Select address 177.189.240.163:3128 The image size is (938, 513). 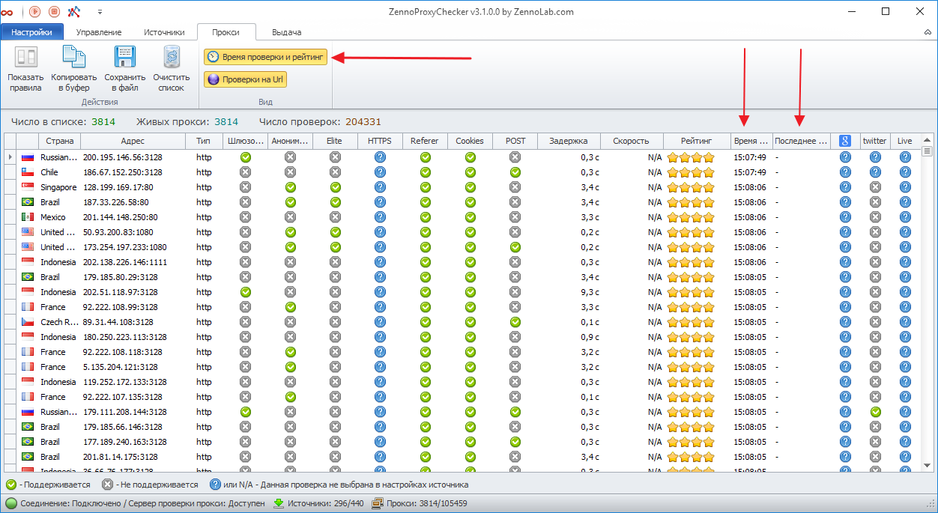[124, 442]
